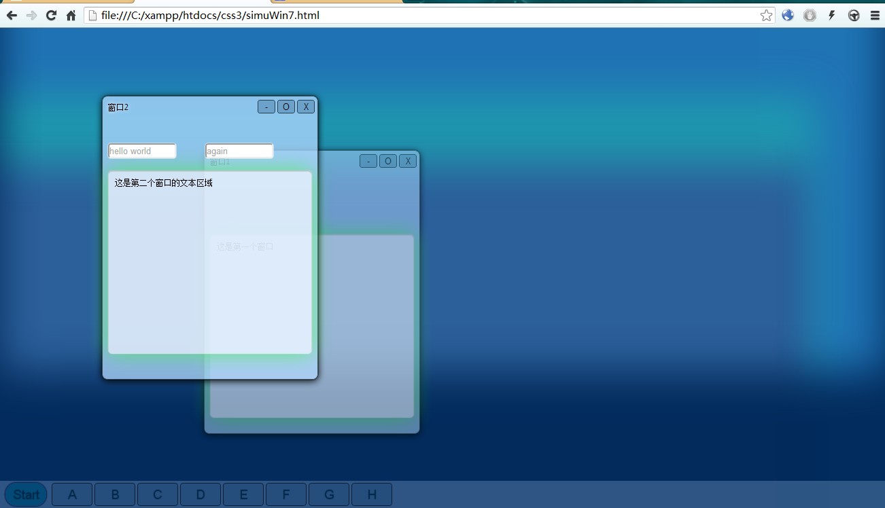Go back with the browser back arrow
The width and height of the screenshot is (885, 508).
12,15
